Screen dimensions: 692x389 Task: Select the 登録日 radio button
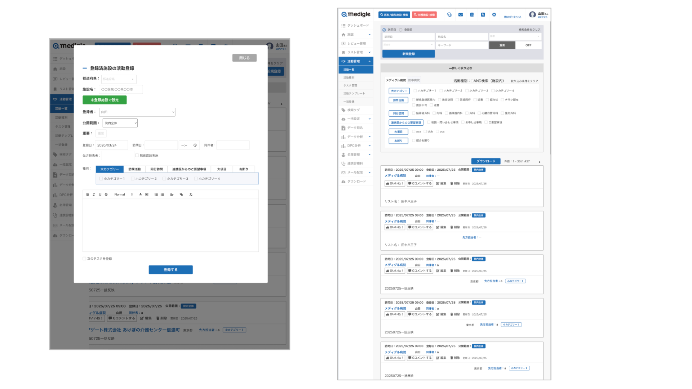[401, 30]
